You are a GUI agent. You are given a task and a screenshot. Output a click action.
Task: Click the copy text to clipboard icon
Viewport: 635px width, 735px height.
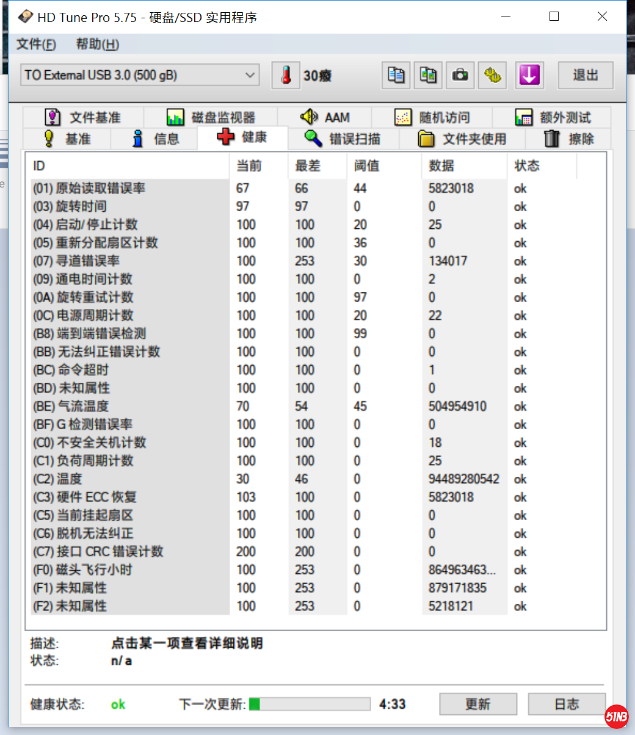tap(396, 76)
